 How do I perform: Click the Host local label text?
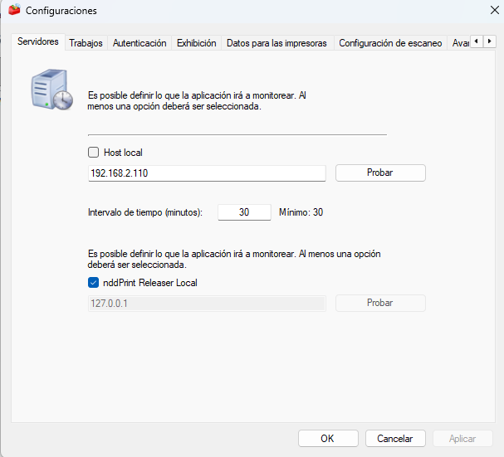[x=123, y=153]
